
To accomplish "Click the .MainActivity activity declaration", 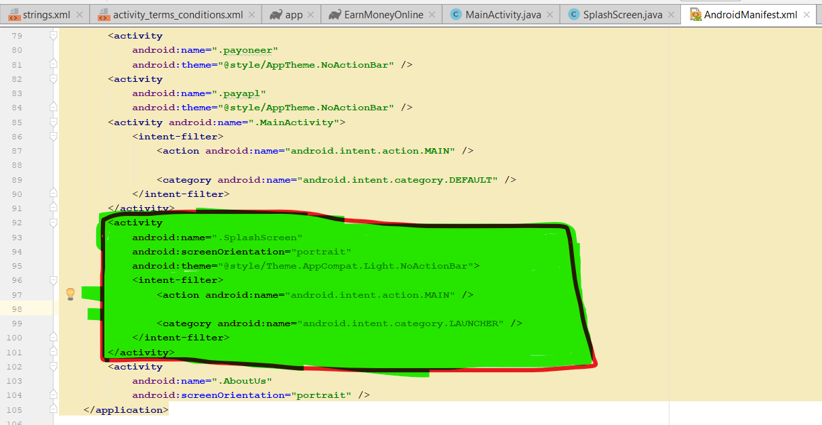I will coord(227,122).
